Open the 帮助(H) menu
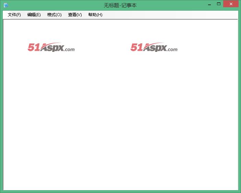The width and height of the screenshot is (241, 193). (x=95, y=15)
